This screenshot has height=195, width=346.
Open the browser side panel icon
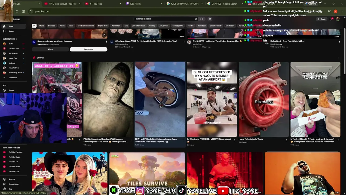point(24,11)
